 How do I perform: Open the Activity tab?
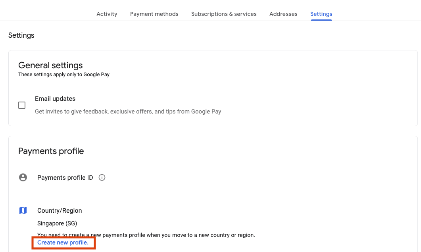click(x=107, y=14)
